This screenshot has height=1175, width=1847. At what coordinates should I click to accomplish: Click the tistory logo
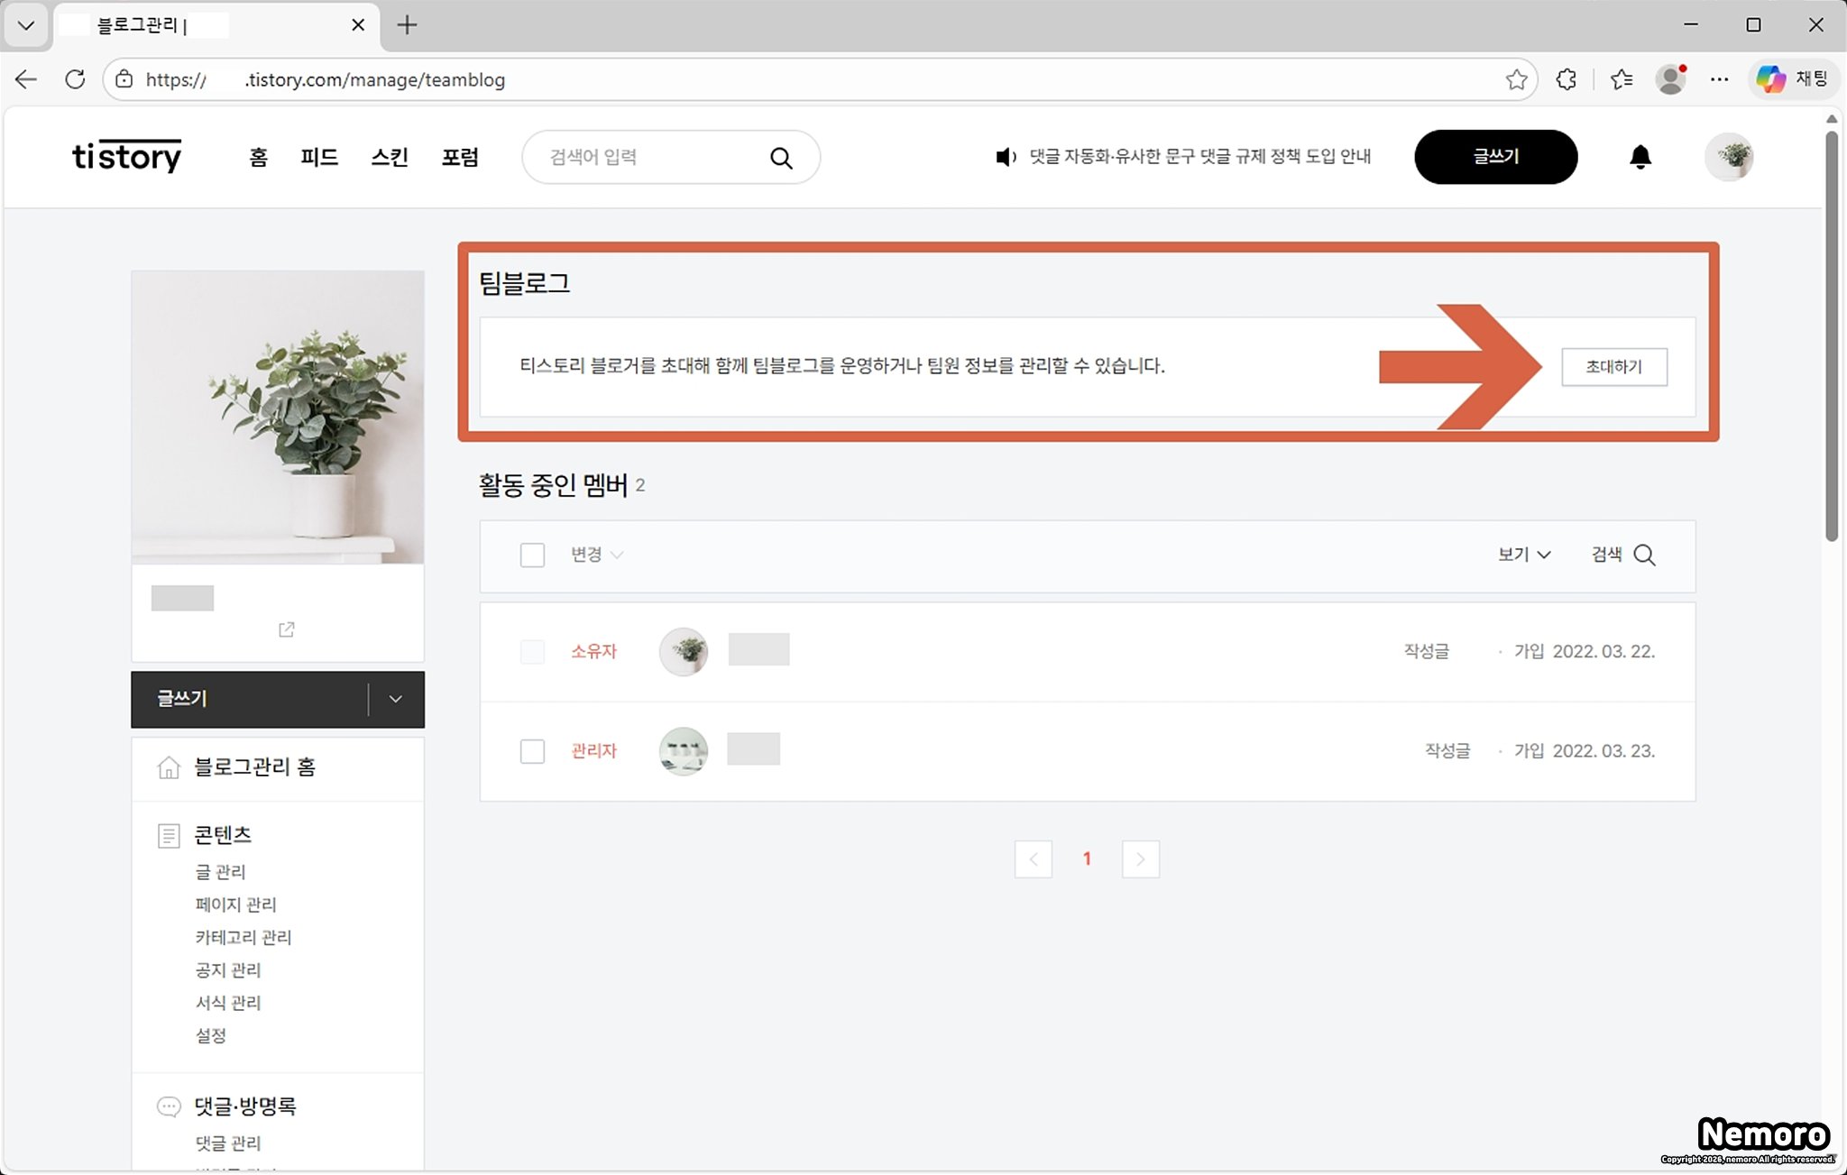(126, 156)
